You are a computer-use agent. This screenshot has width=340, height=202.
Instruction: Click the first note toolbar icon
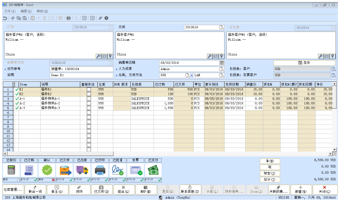[84, 18]
